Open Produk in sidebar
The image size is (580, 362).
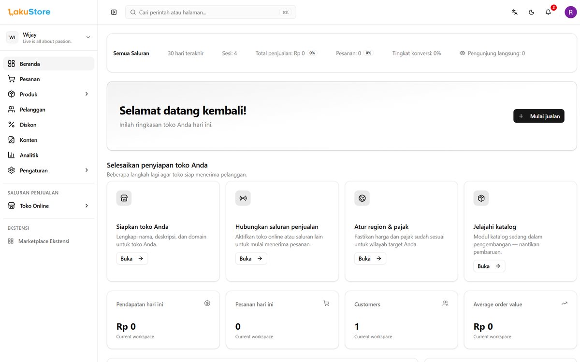pos(49,94)
